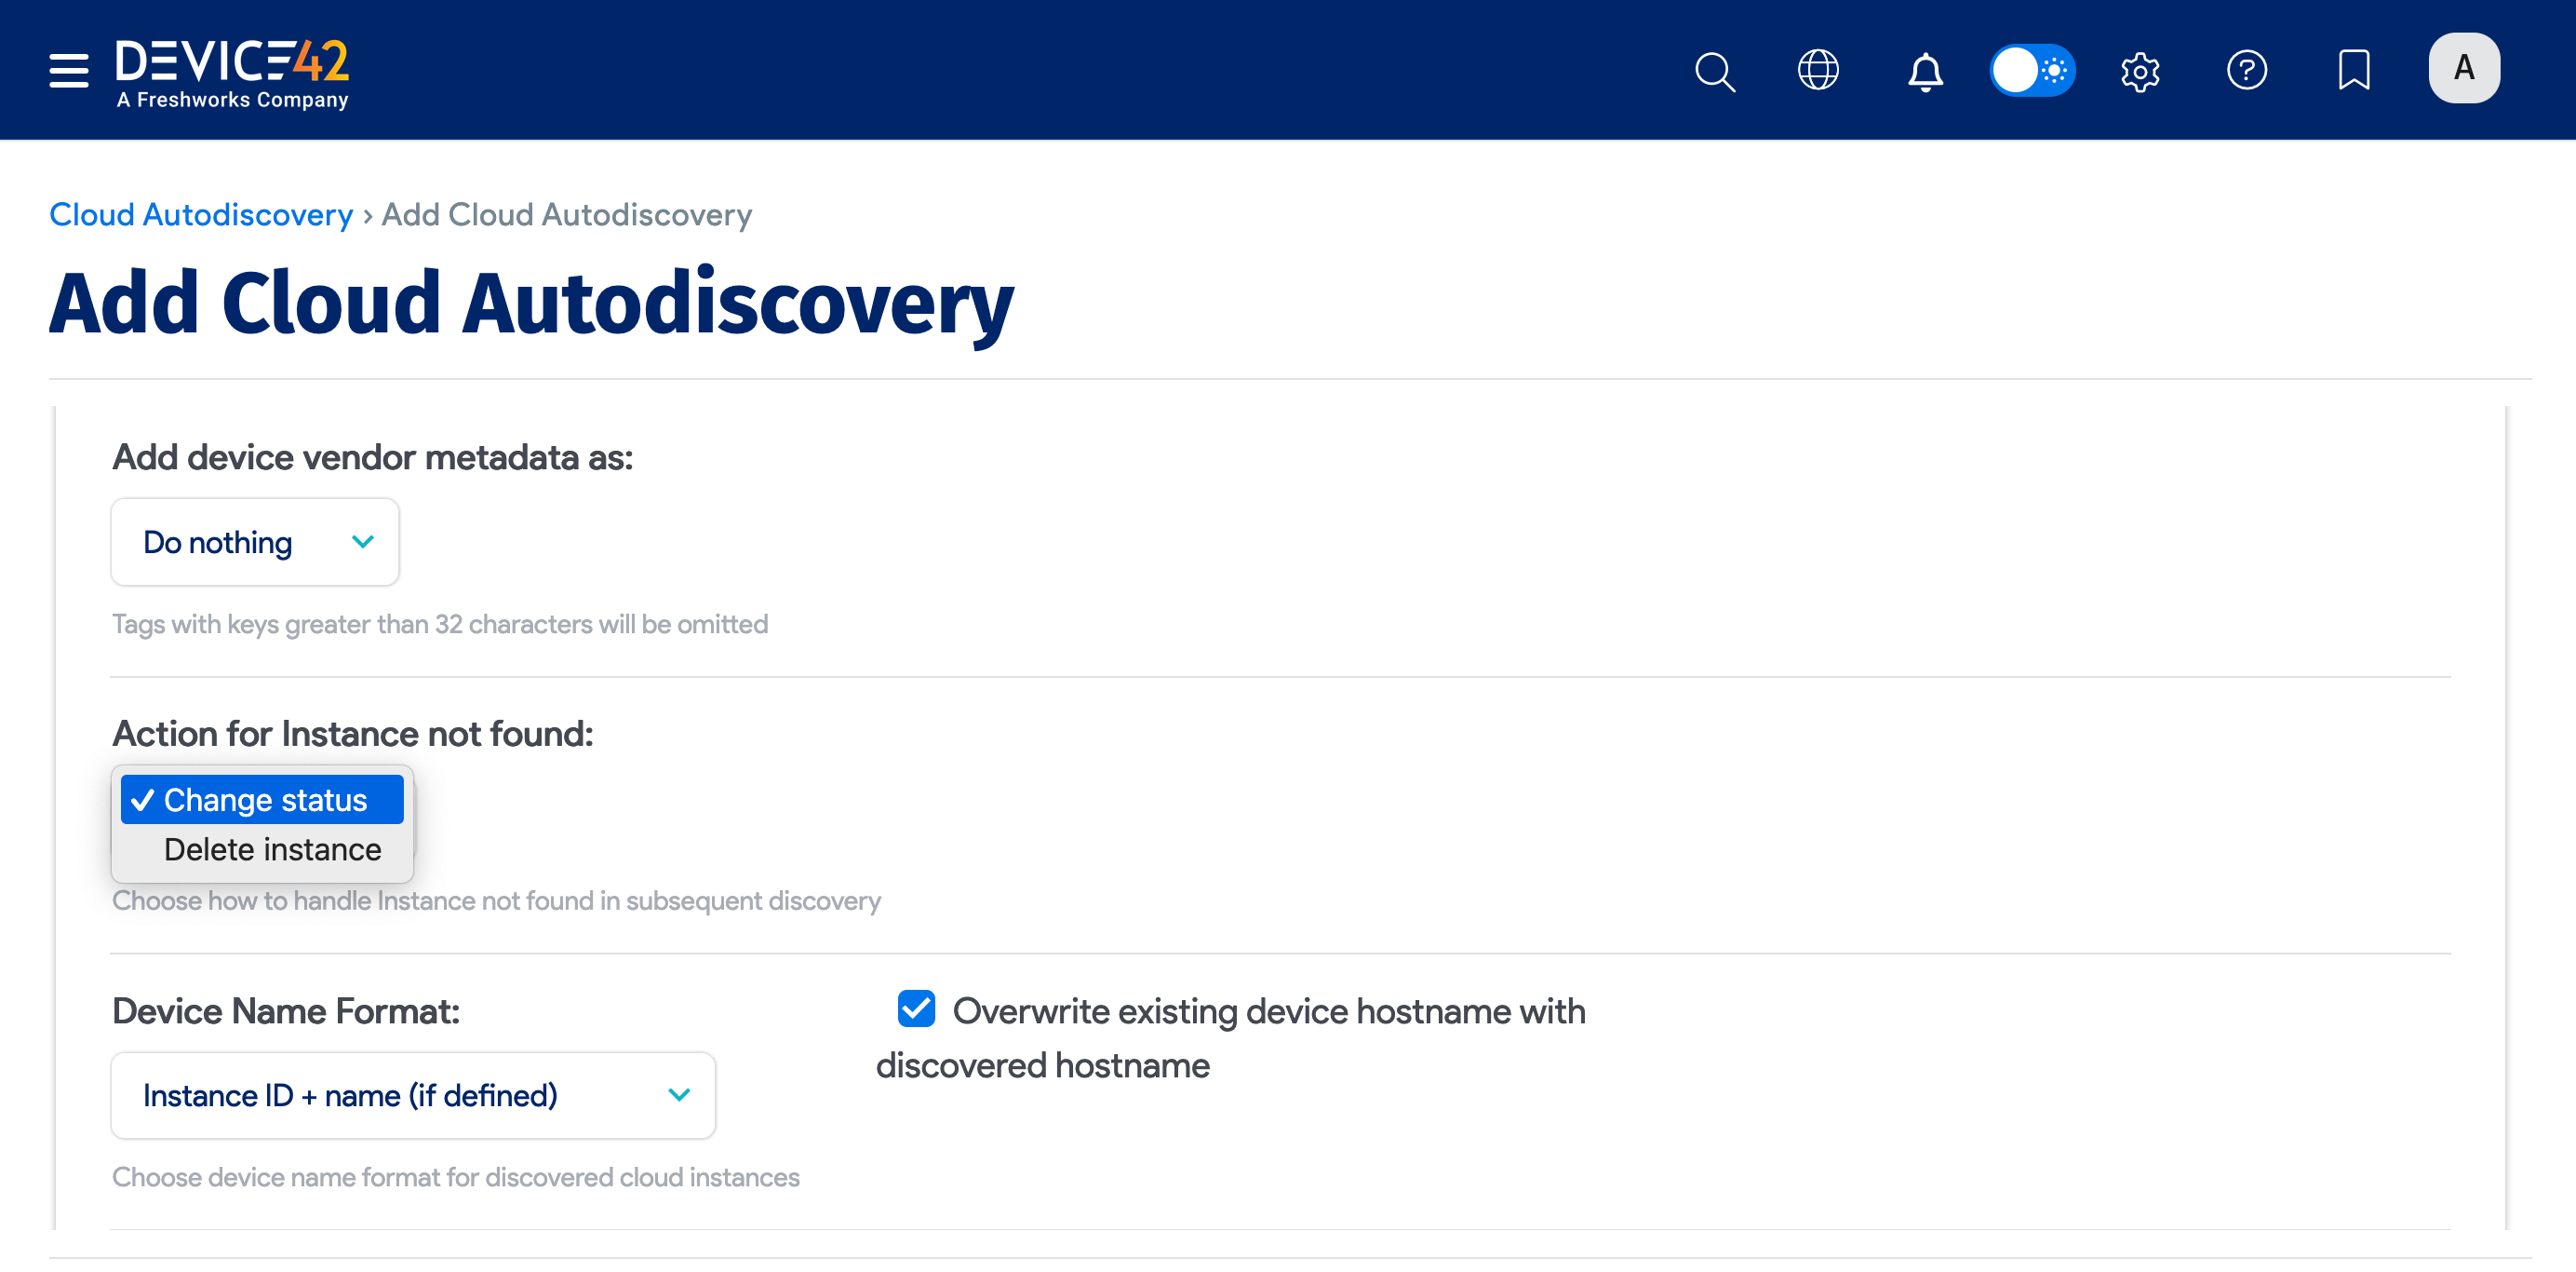
Task: Click the chevron on Instance ID dropdown
Action: point(679,1095)
